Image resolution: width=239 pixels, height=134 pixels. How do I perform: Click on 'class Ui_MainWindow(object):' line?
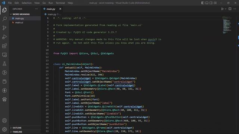[x=73, y=64]
